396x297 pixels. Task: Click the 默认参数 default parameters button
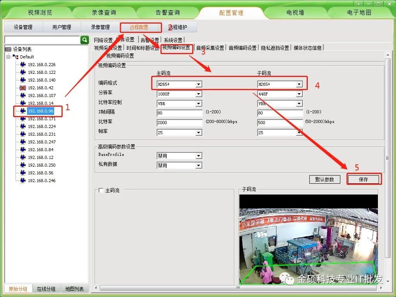click(x=324, y=179)
